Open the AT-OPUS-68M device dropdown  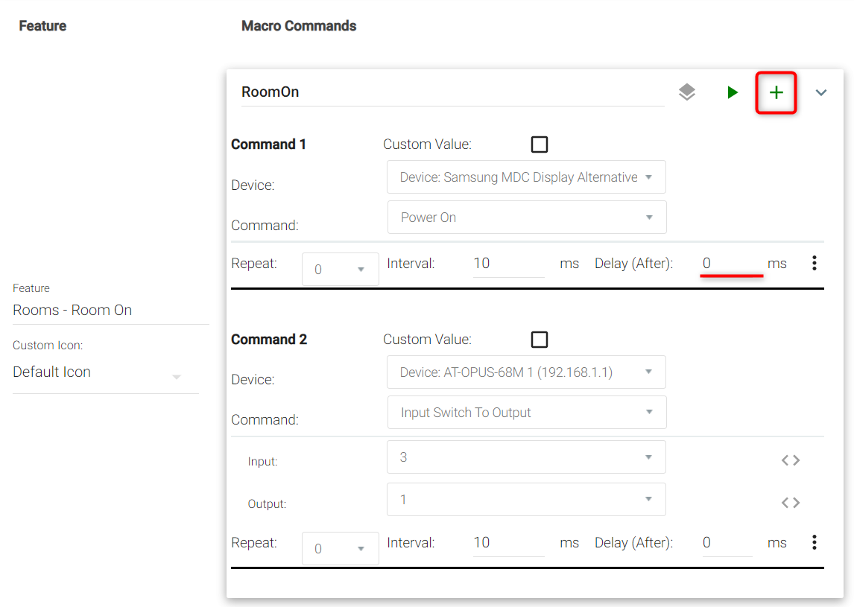(526, 372)
